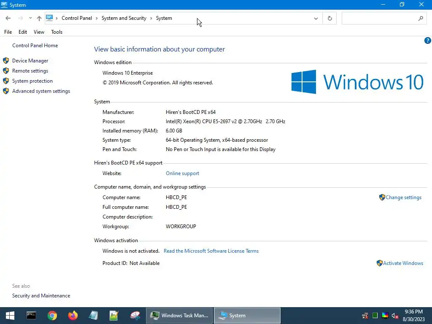Screen dimensions: 432x324
Task: Open the File menu
Action: [x=8, y=32]
